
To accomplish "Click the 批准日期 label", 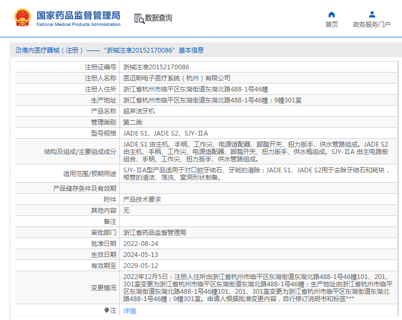I will click(104, 244).
